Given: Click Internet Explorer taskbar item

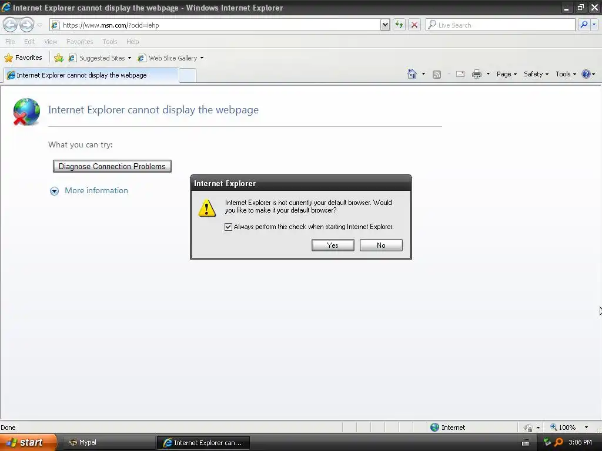Looking at the screenshot, I should click(203, 443).
